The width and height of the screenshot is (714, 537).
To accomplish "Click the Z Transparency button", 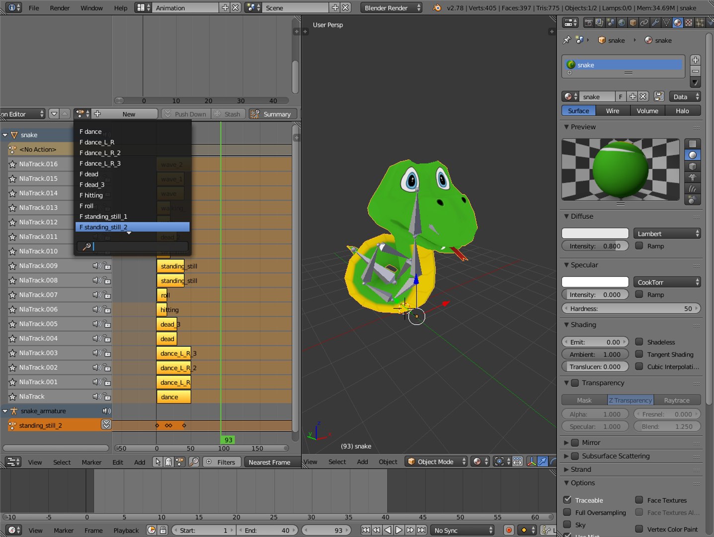I will click(630, 400).
